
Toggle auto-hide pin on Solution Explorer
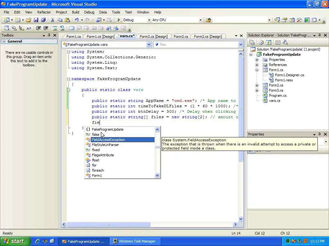[320, 35]
